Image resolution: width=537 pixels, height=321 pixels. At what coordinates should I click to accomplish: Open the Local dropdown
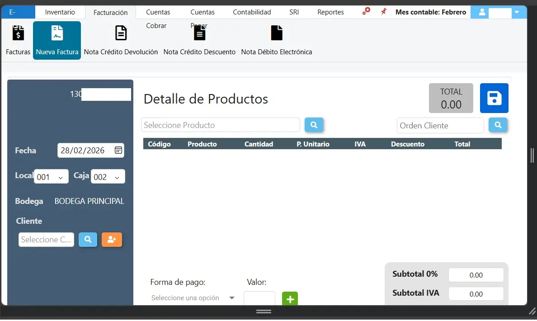51,176
